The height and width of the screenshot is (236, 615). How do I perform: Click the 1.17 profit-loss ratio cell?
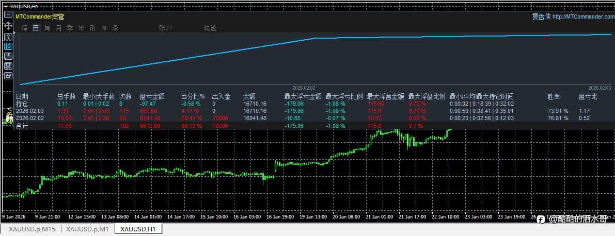(x=584, y=111)
